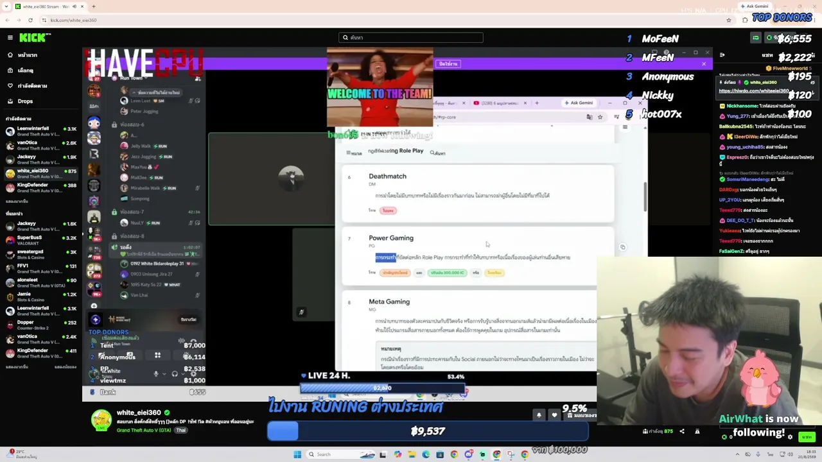Go to the KICK logo home

[x=32, y=38]
